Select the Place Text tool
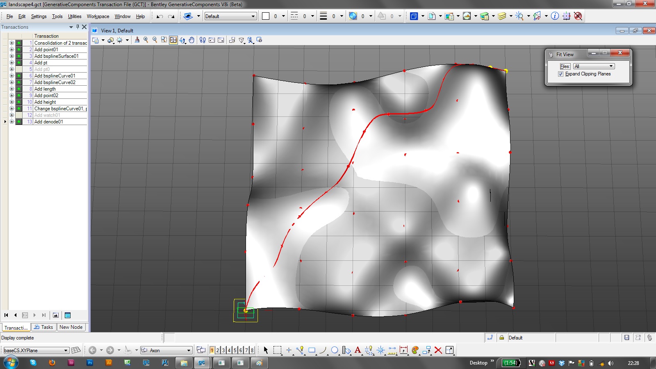Screen dimensions: 656x369 [358, 350]
